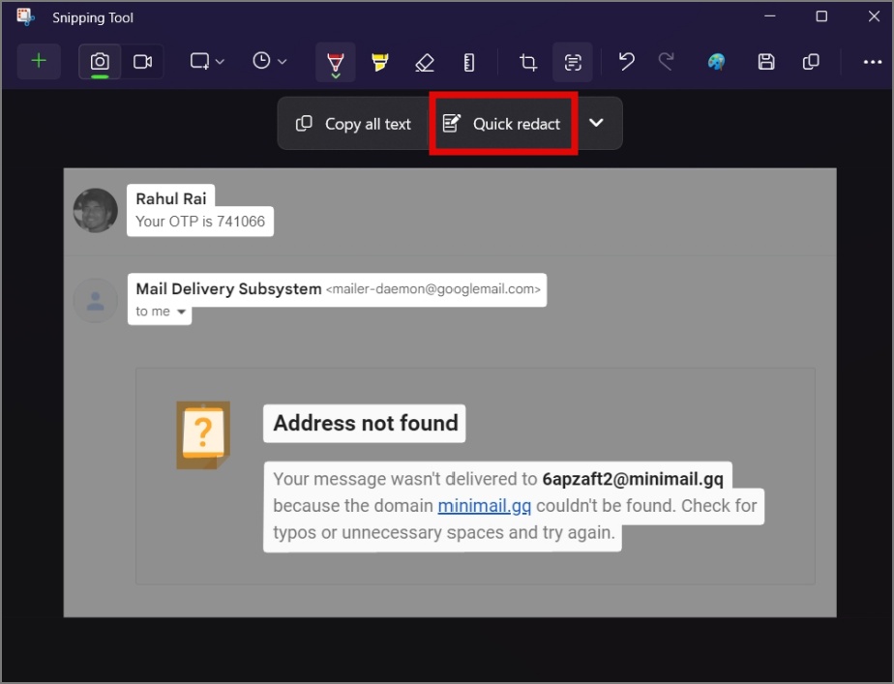Switch to video recording mode

[142, 61]
